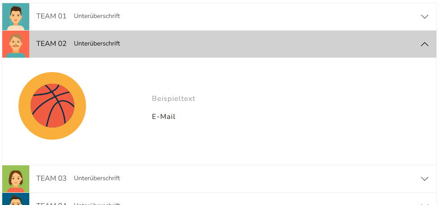
Task: Click Unterüberschrift in the TEAM 04 row
Action: (97, 203)
